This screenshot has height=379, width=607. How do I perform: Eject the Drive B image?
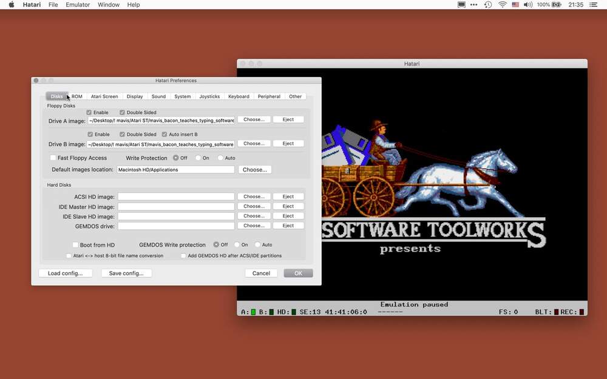pyautogui.click(x=288, y=144)
